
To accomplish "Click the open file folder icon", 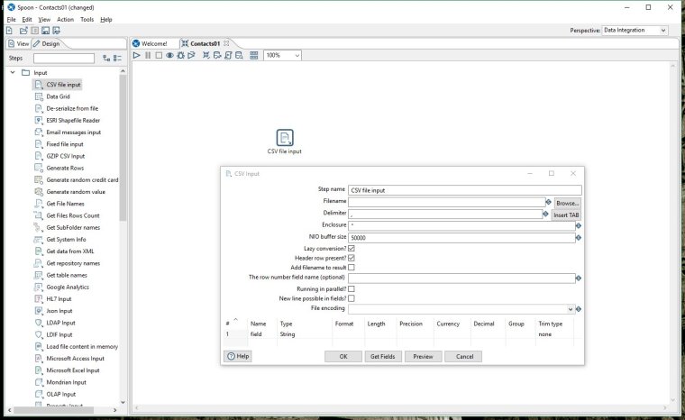I will 23,31.
